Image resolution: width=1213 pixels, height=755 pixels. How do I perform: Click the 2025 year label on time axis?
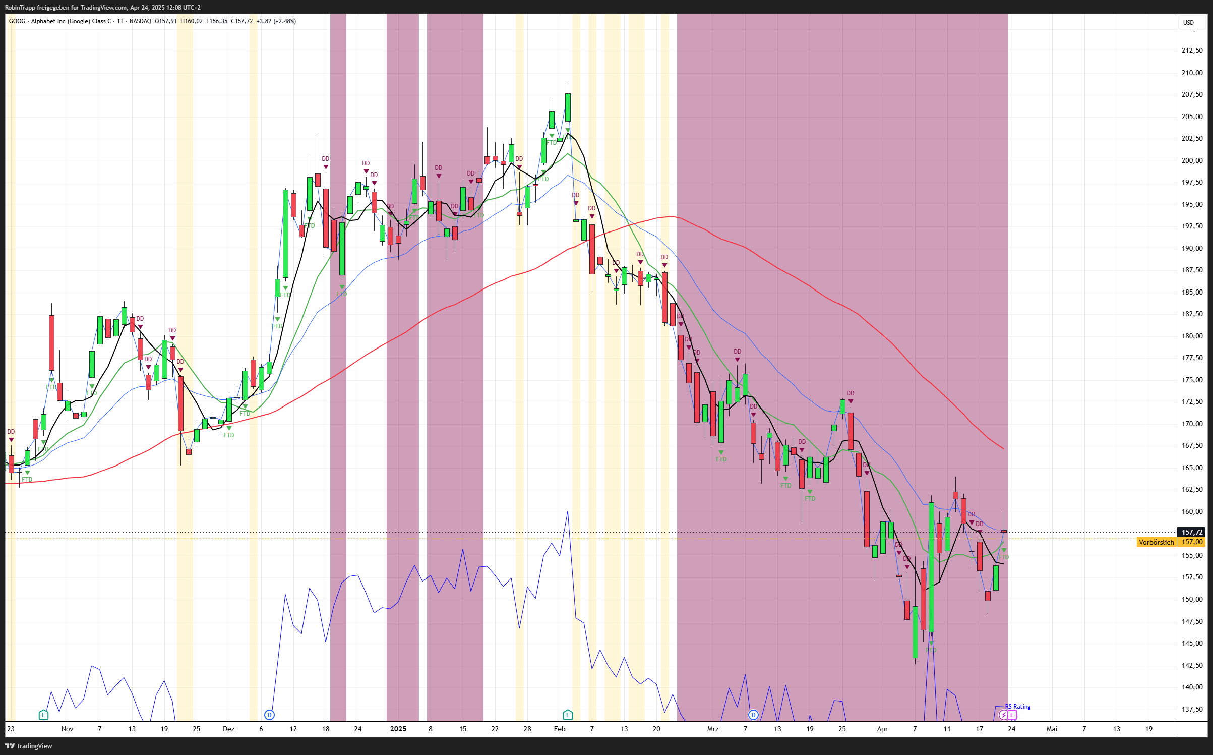tap(398, 729)
